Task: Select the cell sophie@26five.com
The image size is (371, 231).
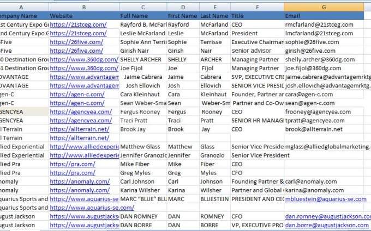Action: pyautogui.click(x=324, y=42)
